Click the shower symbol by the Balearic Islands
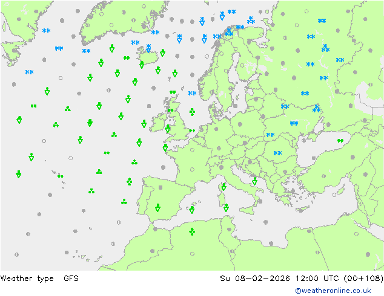The width and height of the screenshot is (384, 296). point(192,210)
